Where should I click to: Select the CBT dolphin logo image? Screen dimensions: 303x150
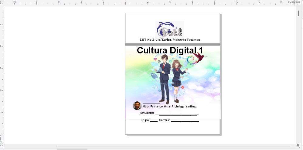(170, 29)
